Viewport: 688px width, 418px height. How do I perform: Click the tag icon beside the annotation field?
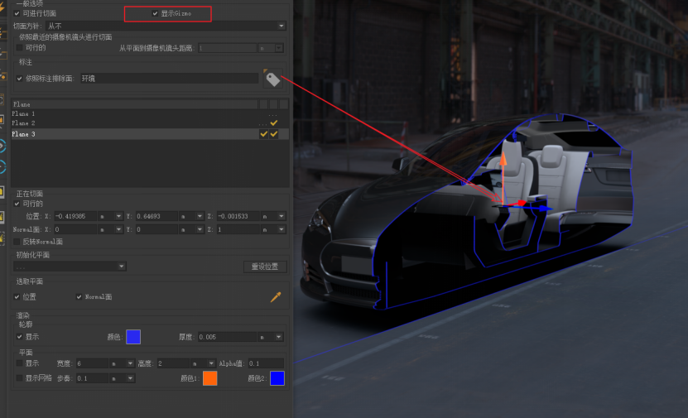(272, 79)
